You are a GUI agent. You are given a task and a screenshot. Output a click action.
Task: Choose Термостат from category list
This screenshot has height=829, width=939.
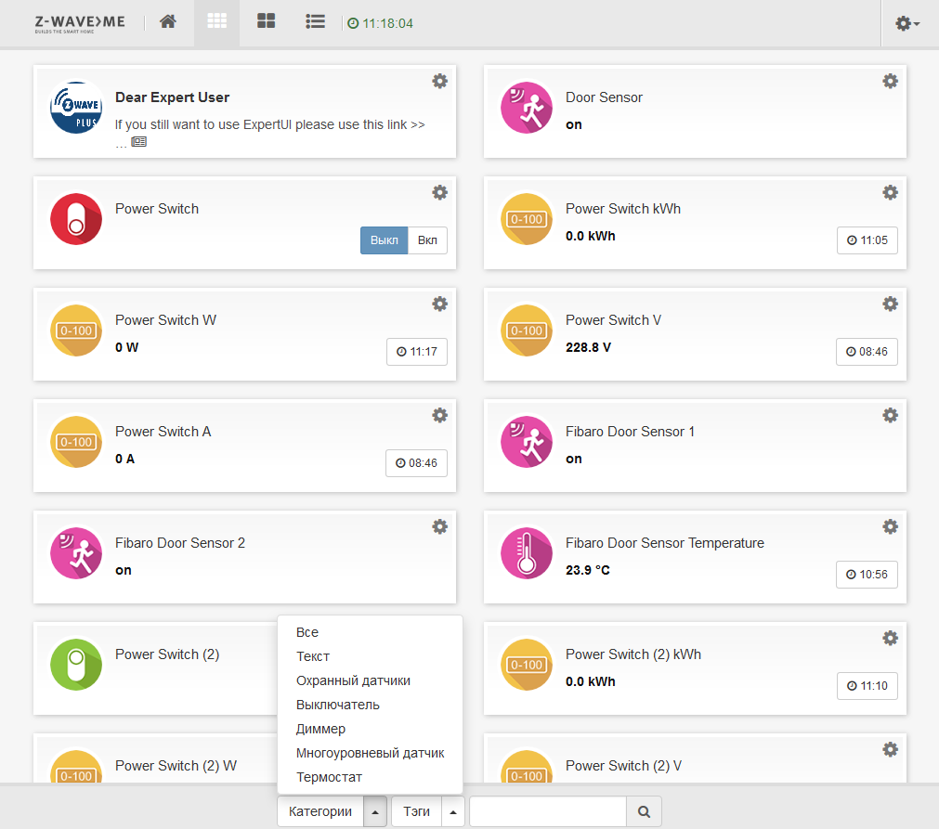pyautogui.click(x=329, y=777)
